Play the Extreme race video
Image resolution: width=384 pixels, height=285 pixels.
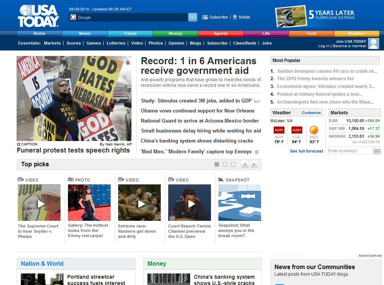[x=141, y=204]
